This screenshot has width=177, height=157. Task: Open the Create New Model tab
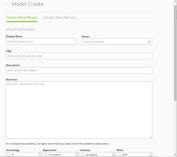pos(22,18)
